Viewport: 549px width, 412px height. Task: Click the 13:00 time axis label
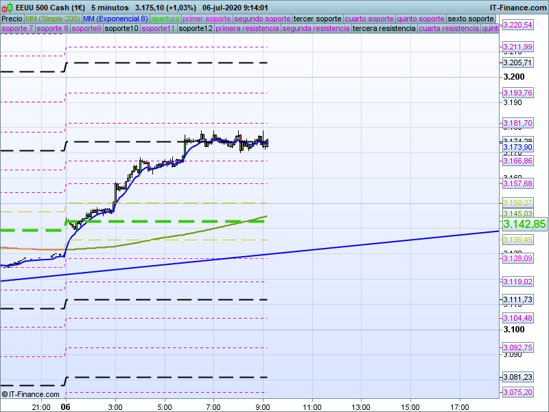[361, 407]
